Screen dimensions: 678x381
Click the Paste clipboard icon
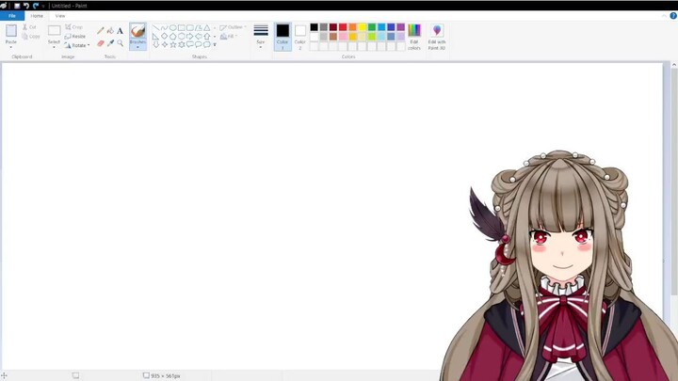point(11,31)
